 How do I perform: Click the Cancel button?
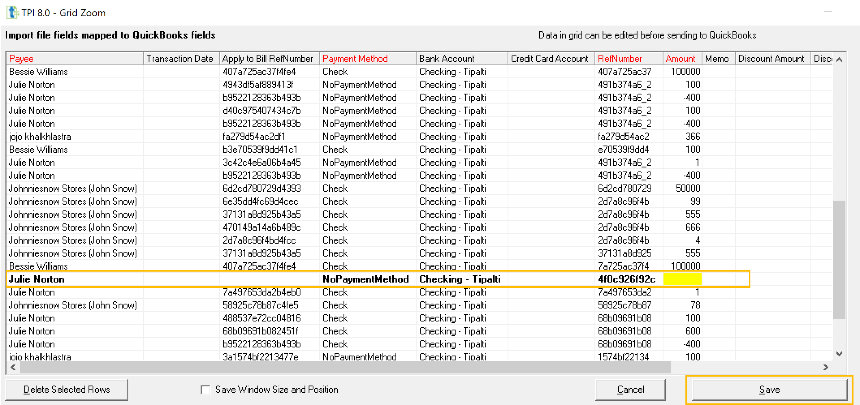pos(631,389)
